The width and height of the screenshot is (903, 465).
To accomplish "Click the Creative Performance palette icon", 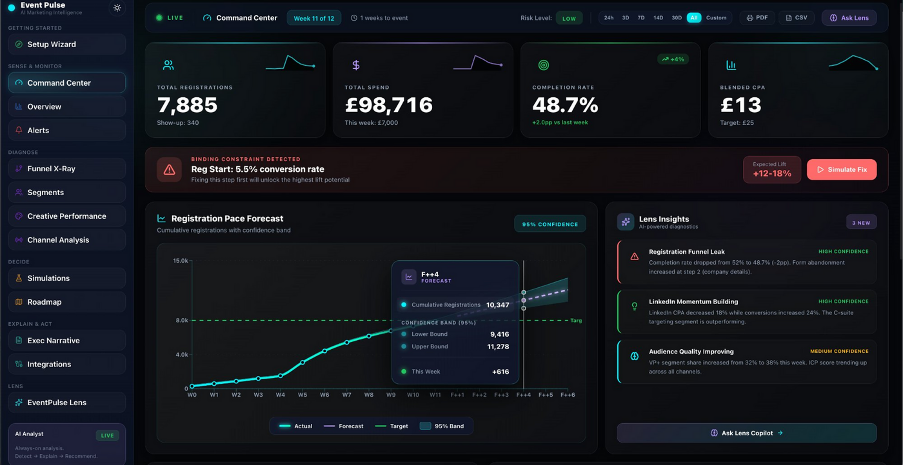I will point(19,216).
